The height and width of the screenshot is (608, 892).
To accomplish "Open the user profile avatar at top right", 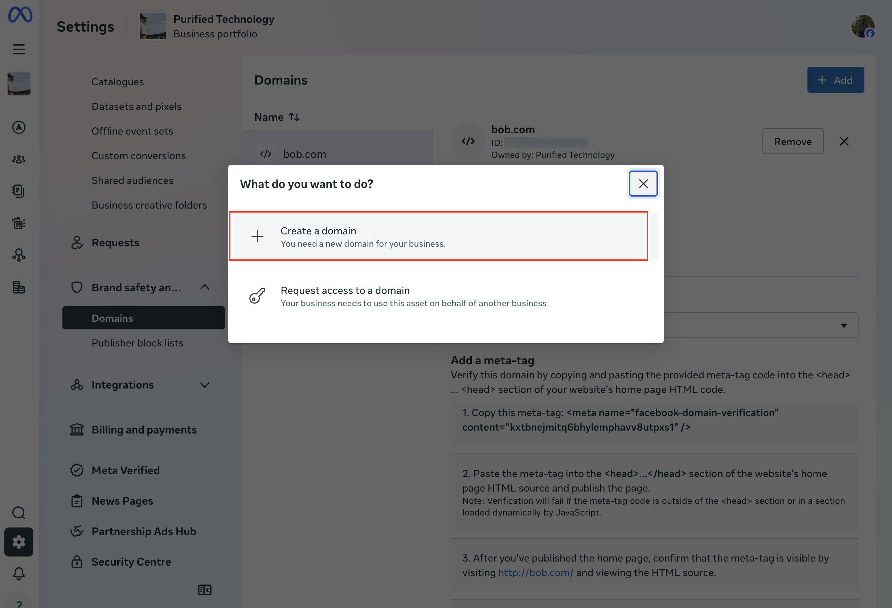I will click(863, 26).
